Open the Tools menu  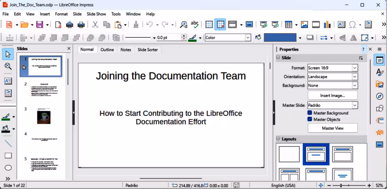[x=116, y=14]
